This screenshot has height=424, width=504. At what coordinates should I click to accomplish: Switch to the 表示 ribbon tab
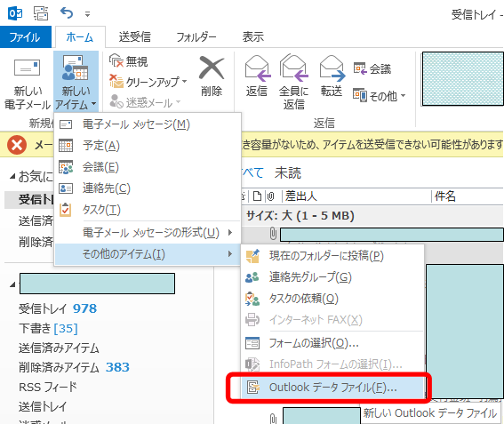click(253, 37)
